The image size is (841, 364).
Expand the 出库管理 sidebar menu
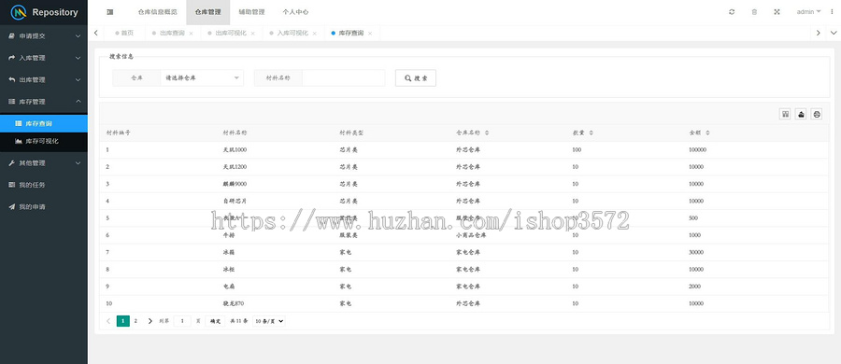click(x=43, y=80)
